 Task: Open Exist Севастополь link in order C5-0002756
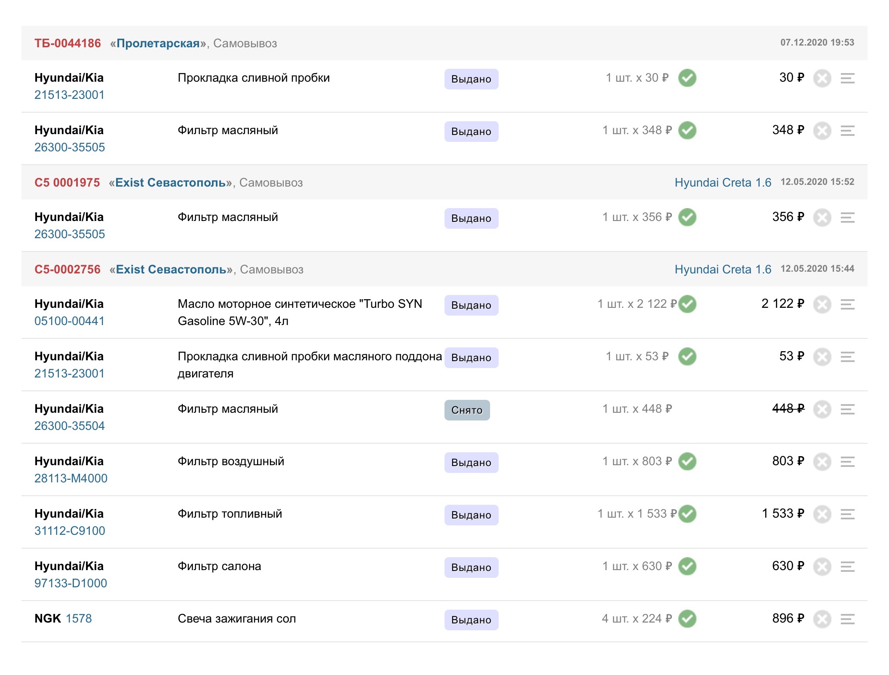tap(172, 269)
